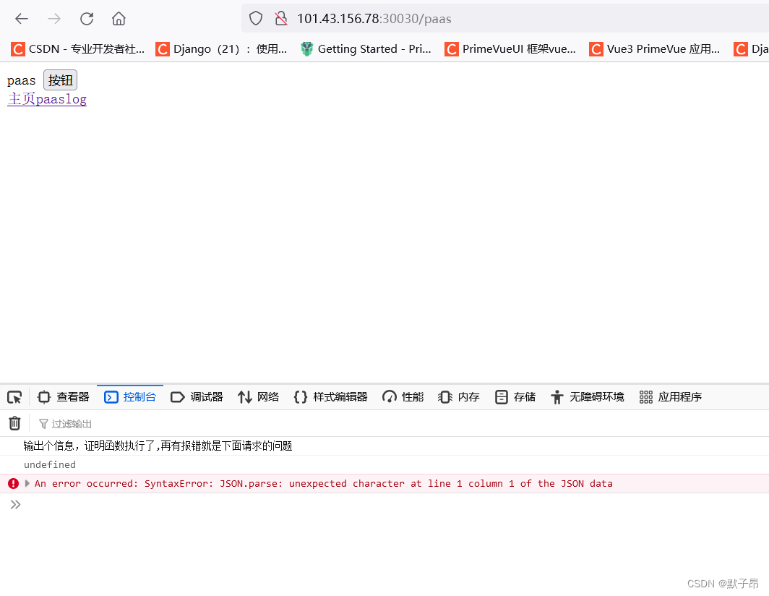The height and width of the screenshot is (596, 769).
Task: Activate the element picker in DevTools
Action: coord(14,396)
